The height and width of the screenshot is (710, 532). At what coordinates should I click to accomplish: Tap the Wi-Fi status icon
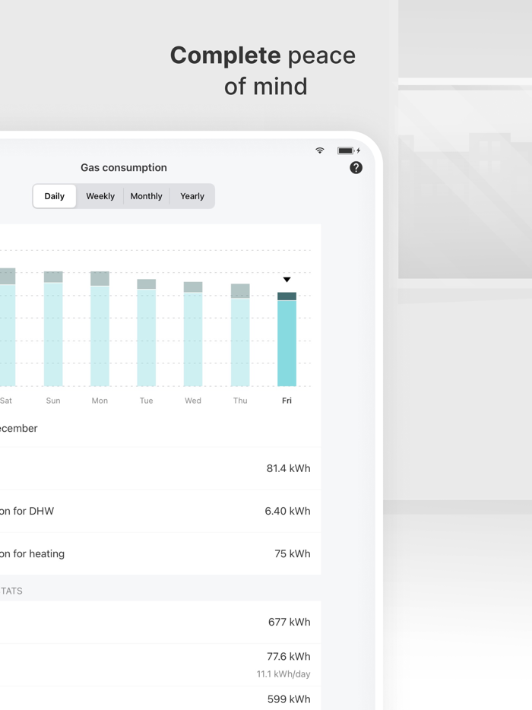click(320, 151)
